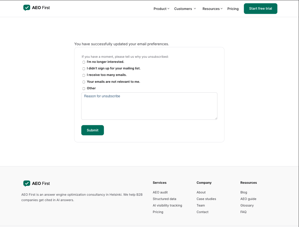Pick "Your emails are not relevant" option
The height and width of the screenshot is (227, 299).
tap(84, 82)
